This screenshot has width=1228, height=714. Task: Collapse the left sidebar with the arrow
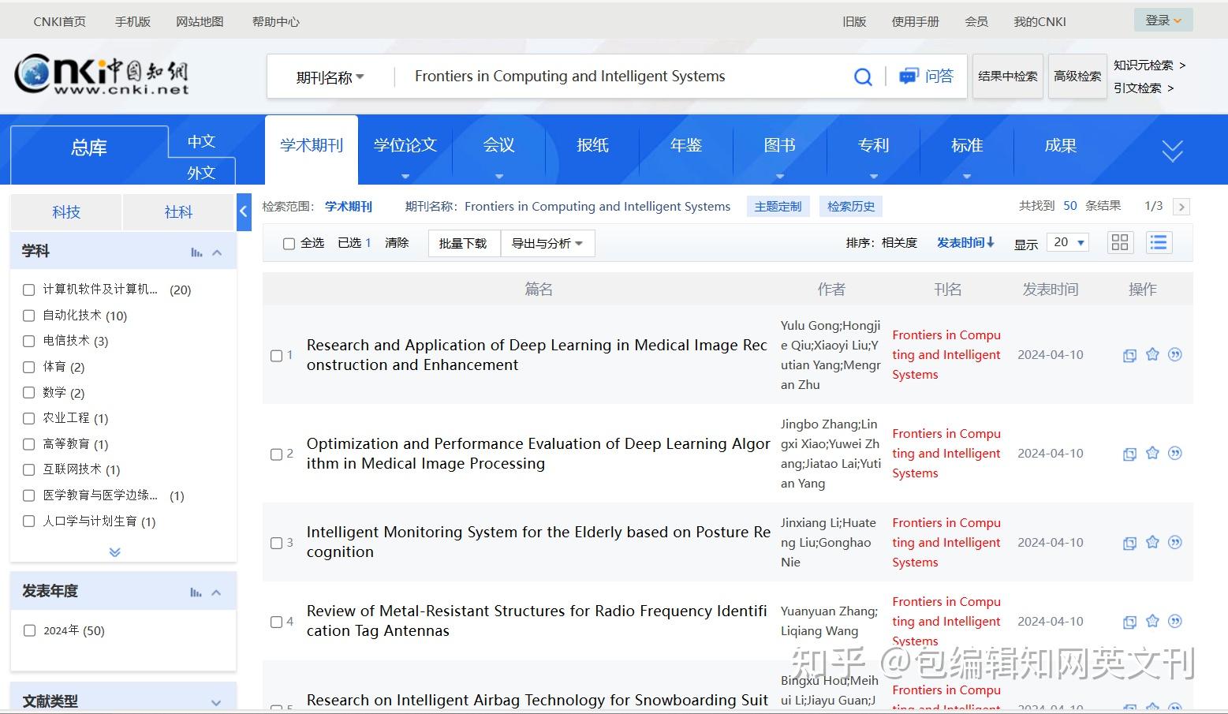click(243, 211)
